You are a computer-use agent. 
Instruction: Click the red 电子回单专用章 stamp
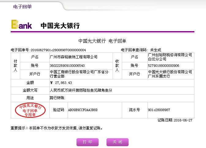(x=30, y=110)
